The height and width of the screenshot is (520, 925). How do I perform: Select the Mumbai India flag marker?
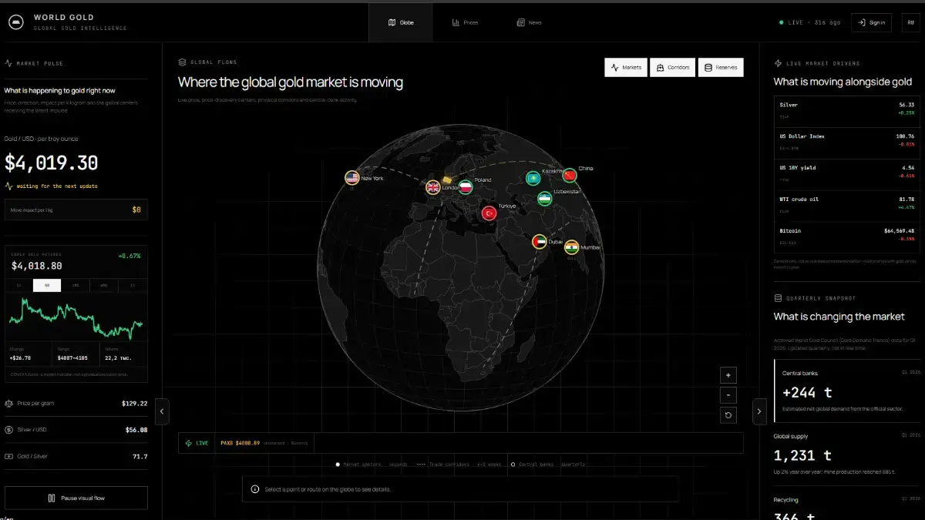[x=571, y=247]
